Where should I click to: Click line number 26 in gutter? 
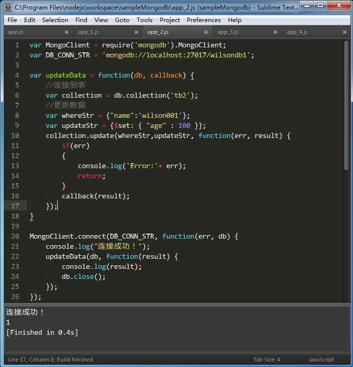15,297
